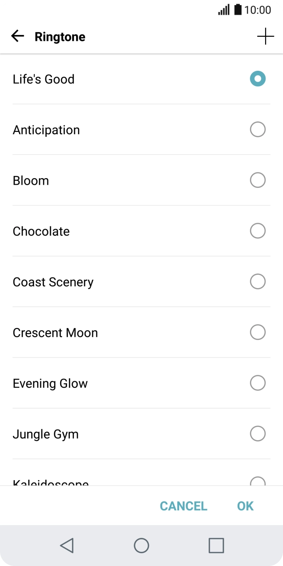Go back using the top-left arrow
Image resolution: width=283 pixels, height=566 pixels.
point(17,36)
